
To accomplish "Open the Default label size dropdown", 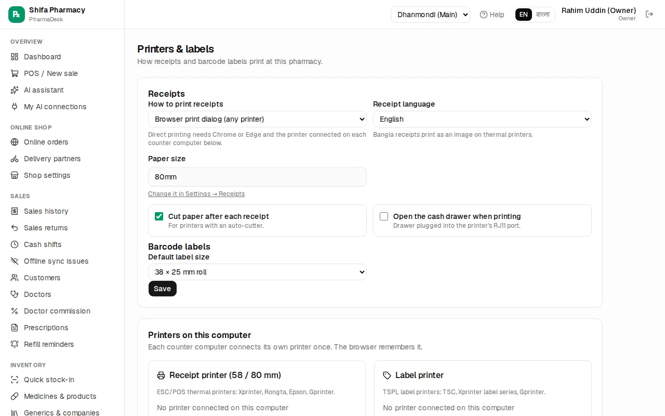I will point(257,272).
